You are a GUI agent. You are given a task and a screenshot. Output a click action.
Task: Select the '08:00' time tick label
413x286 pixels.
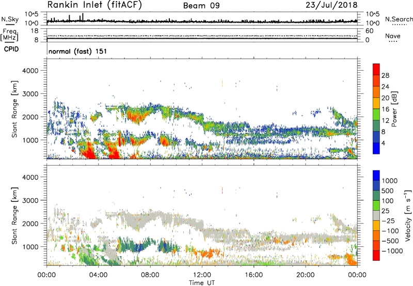150,275
